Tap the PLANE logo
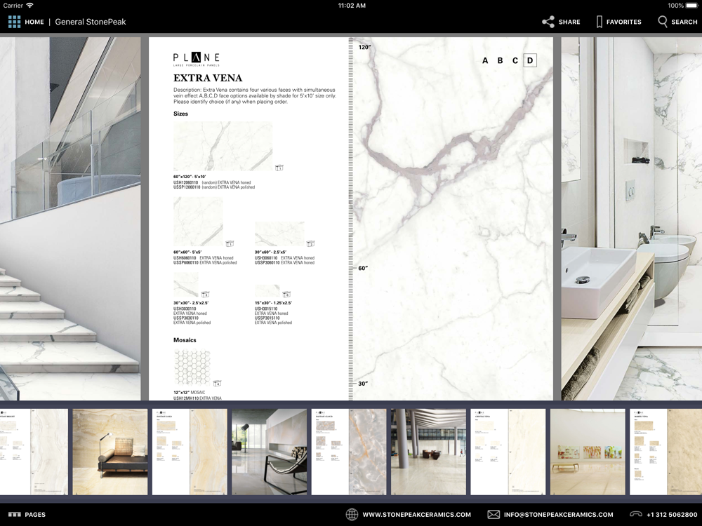Screen dimensions: 702x526 (x=197, y=59)
